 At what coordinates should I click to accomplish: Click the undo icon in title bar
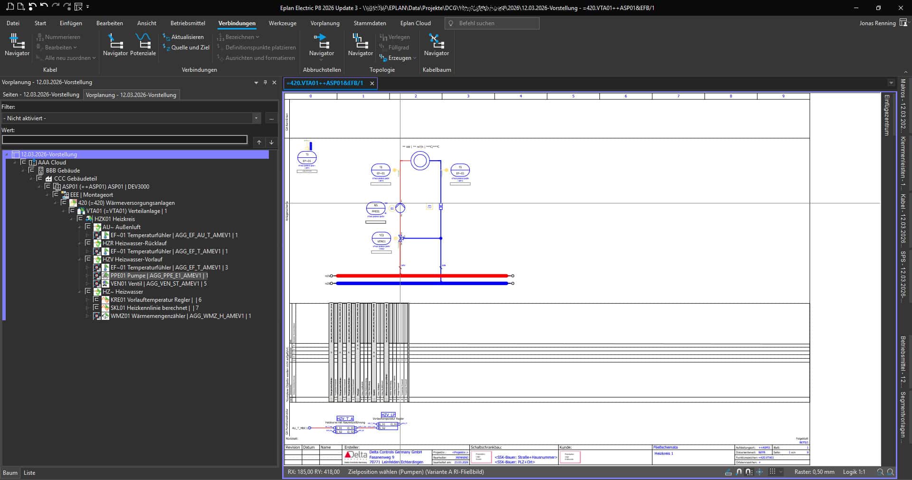point(44,7)
